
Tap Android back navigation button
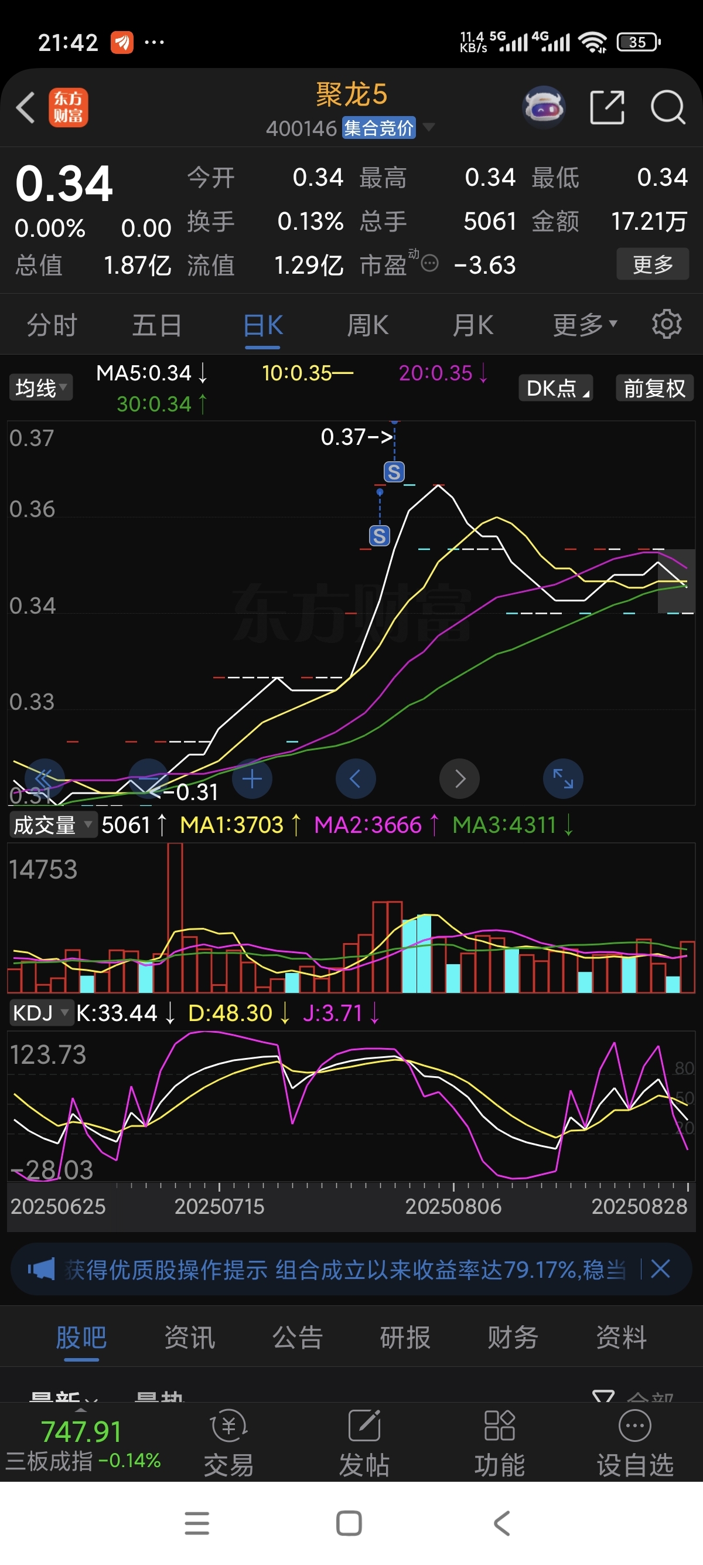(501, 1523)
